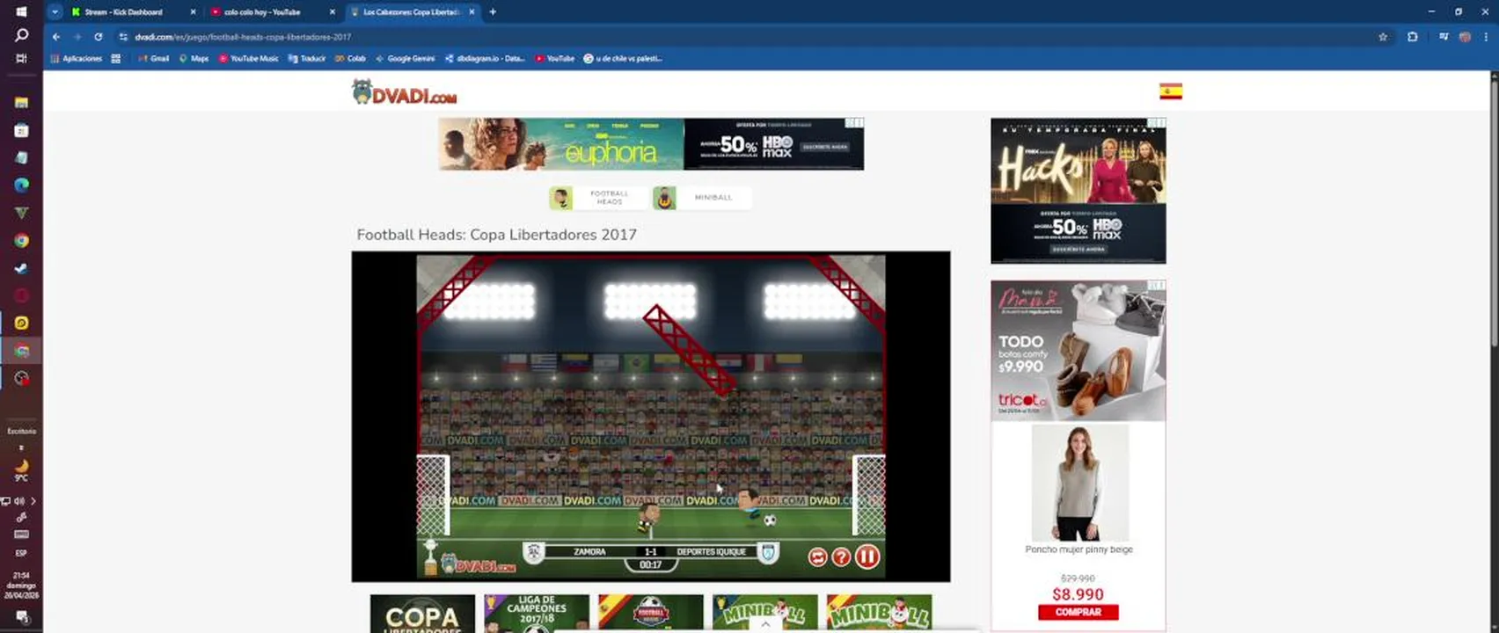View site information icon in address bar
1499x633 pixels.
[123, 37]
